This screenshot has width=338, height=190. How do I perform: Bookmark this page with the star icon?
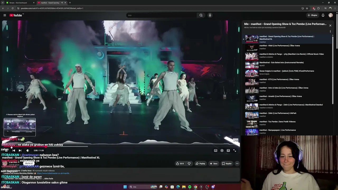pos(307,8)
